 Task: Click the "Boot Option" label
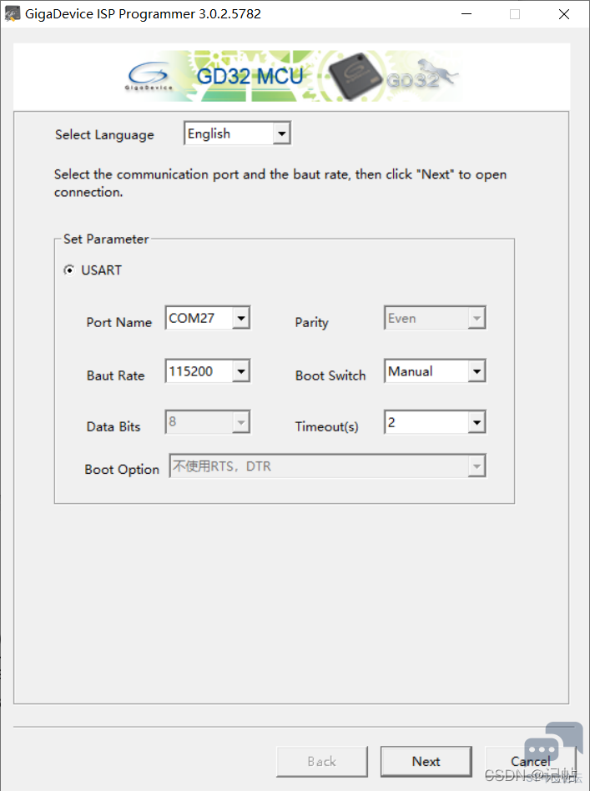click(122, 470)
